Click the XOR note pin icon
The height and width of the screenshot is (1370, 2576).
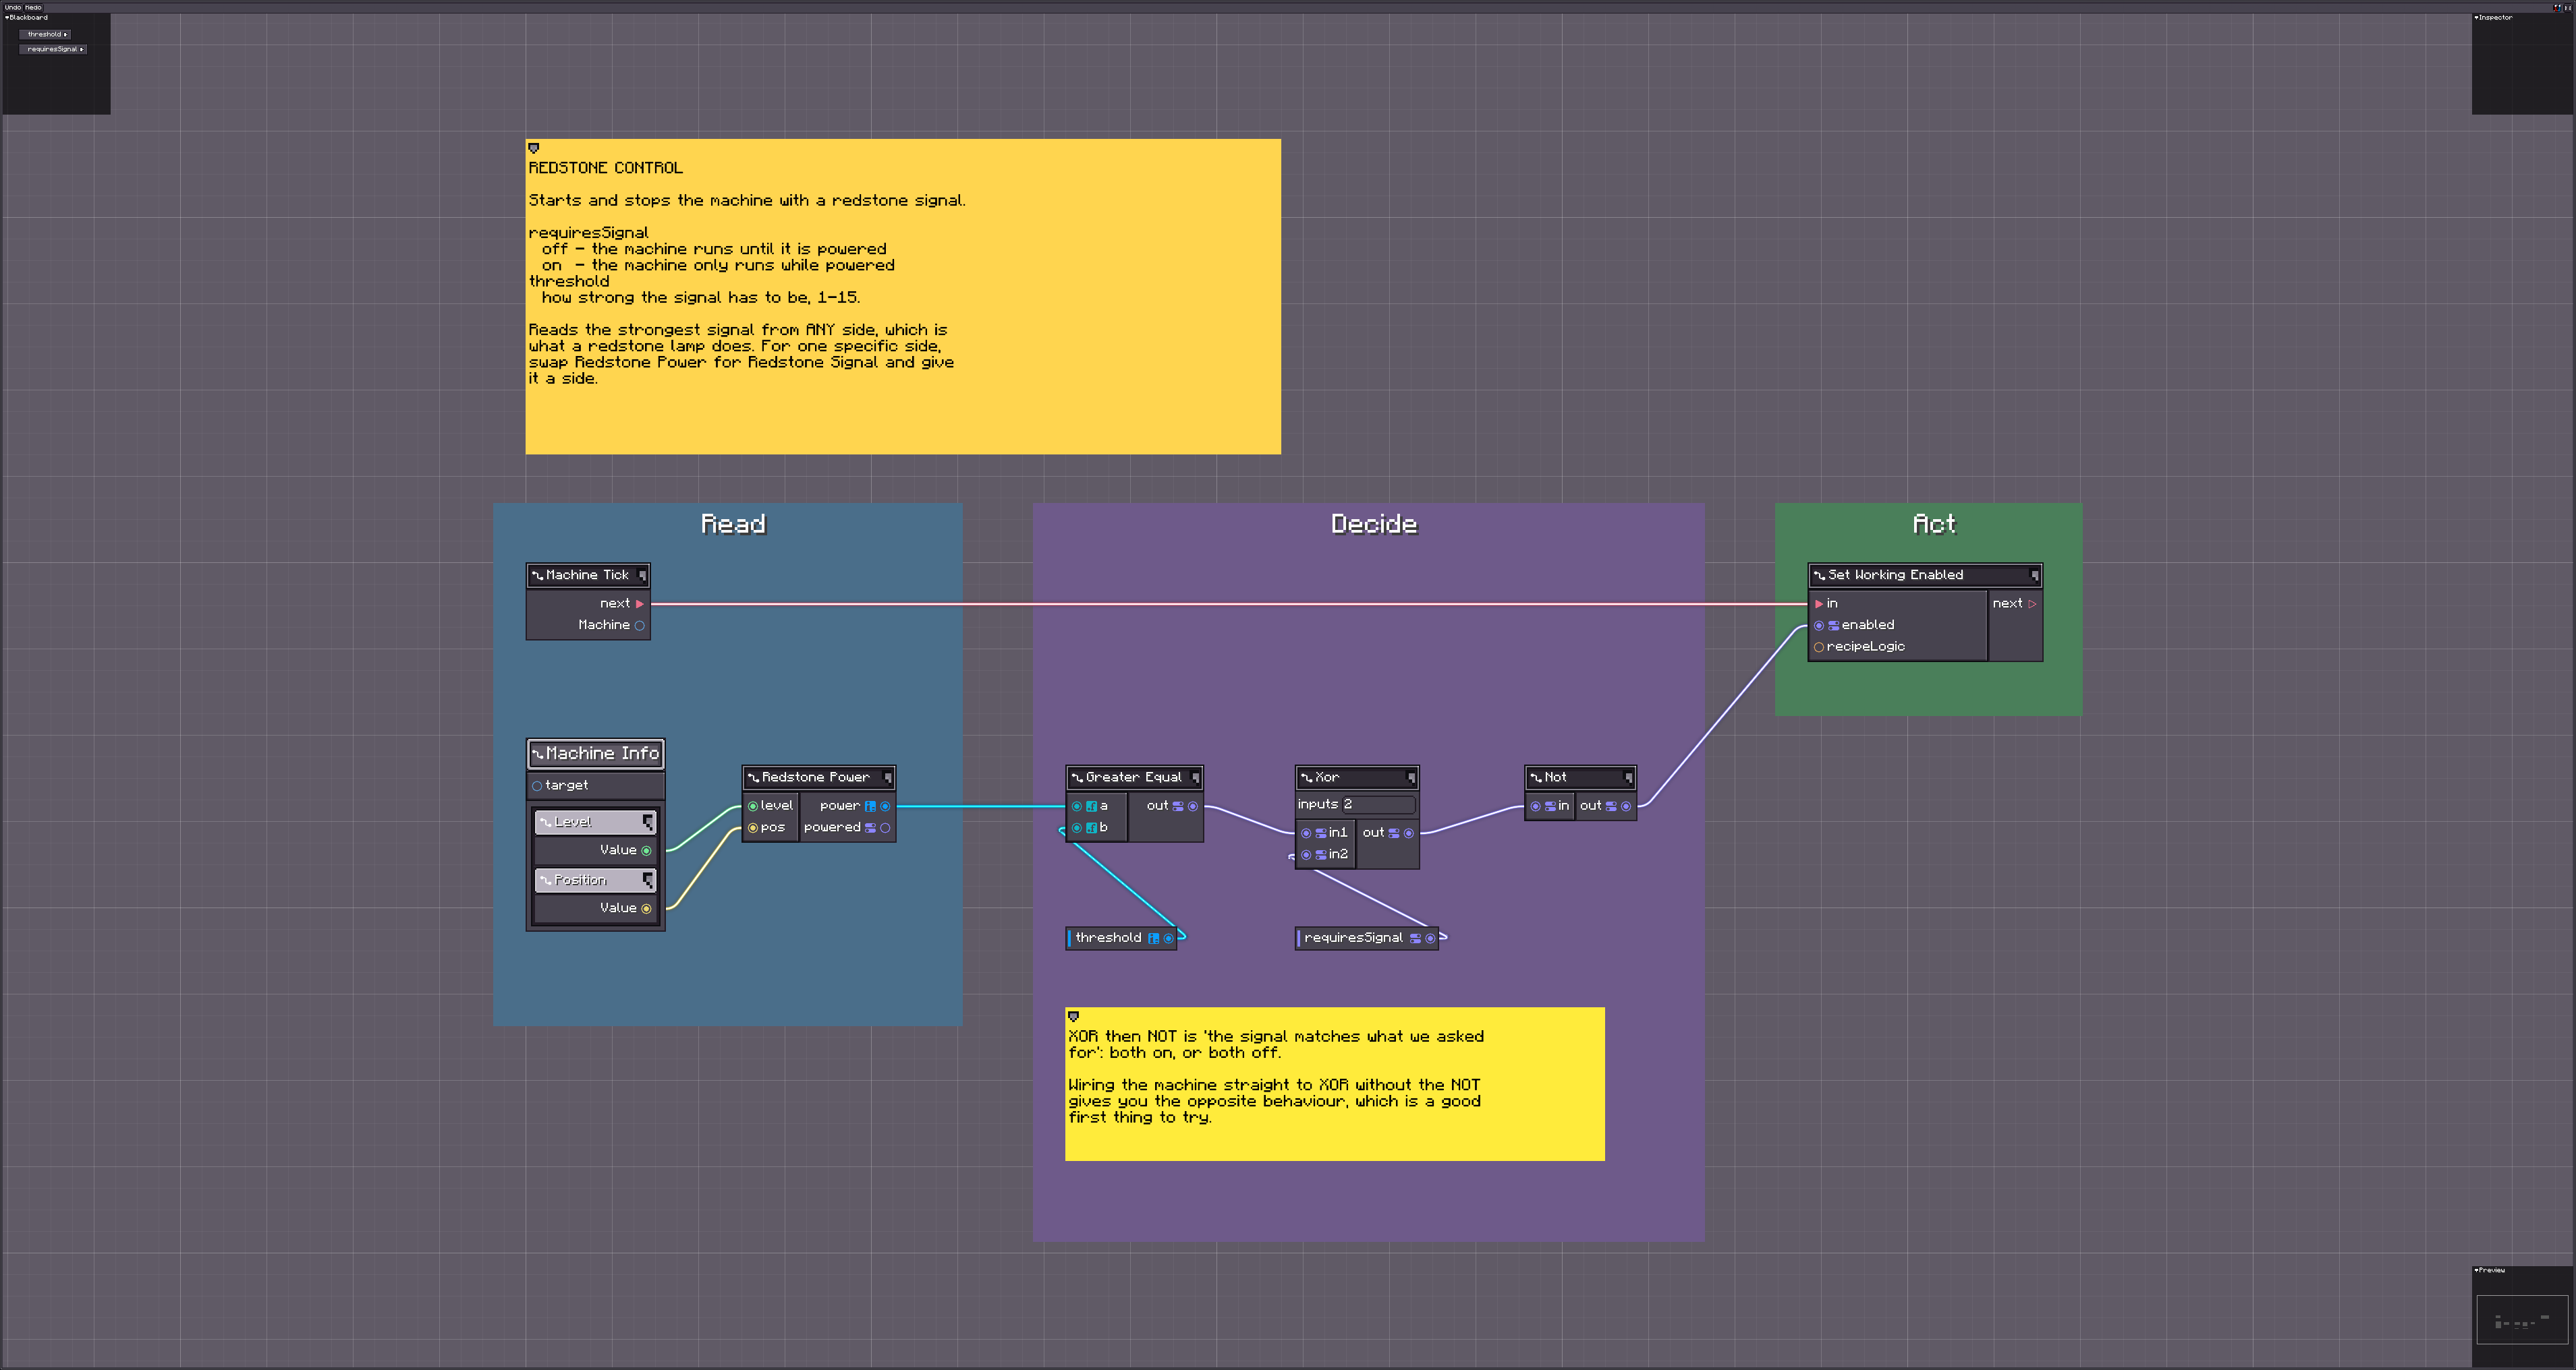pos(1074,1016)
